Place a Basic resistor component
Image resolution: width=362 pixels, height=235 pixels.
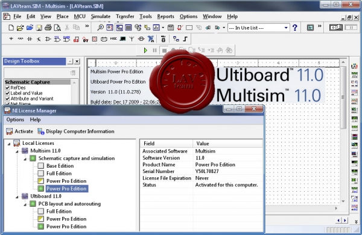[21, 39]
